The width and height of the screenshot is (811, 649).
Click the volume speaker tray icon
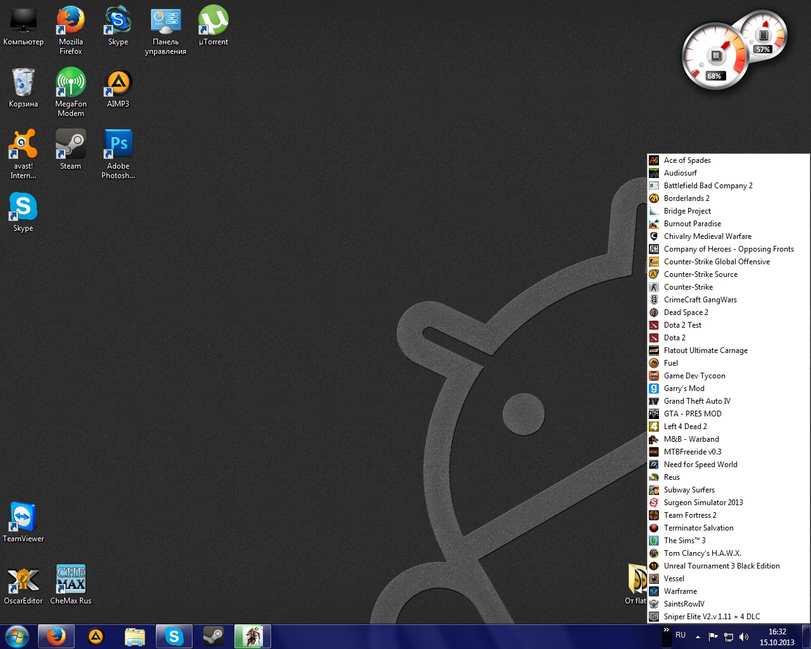coord(744,637)
